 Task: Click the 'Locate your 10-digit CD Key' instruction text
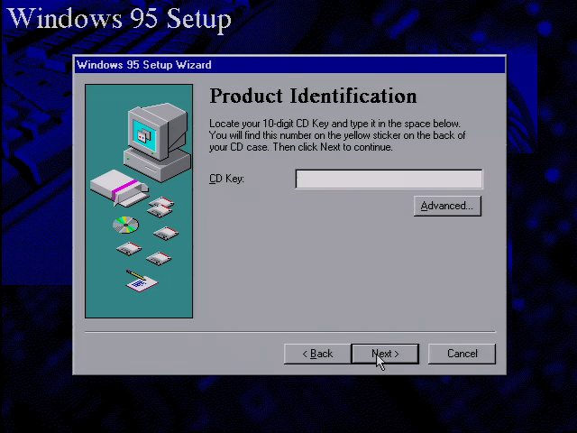(337, 135)
